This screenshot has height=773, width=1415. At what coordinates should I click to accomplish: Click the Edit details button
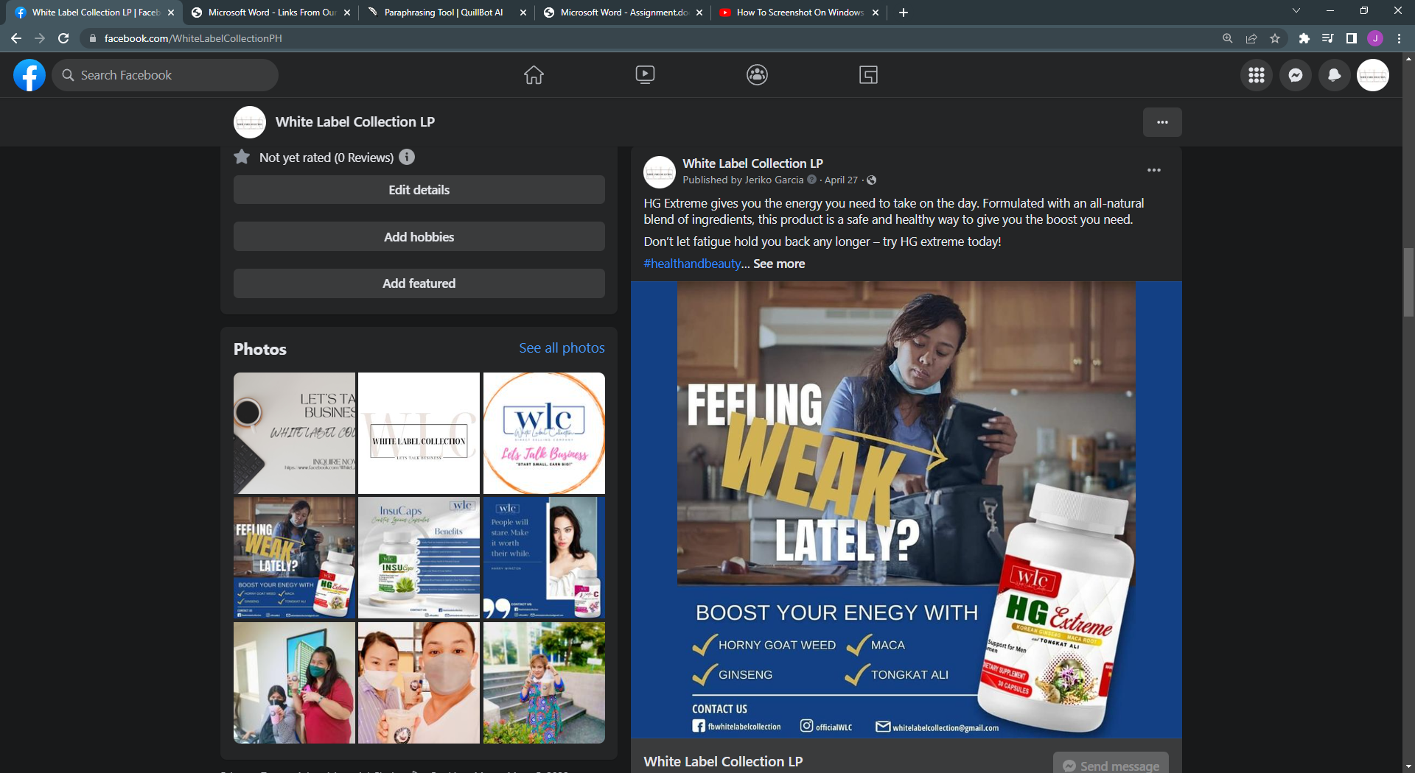pyautogui.click(x=419, y=190)
